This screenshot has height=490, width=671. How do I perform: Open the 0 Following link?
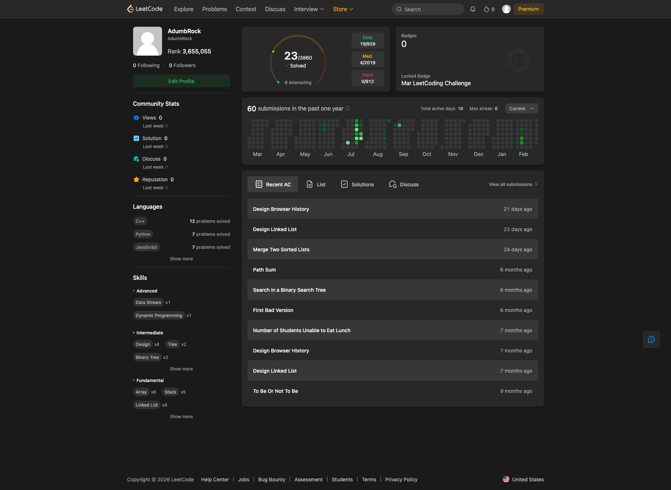[146, 65]
